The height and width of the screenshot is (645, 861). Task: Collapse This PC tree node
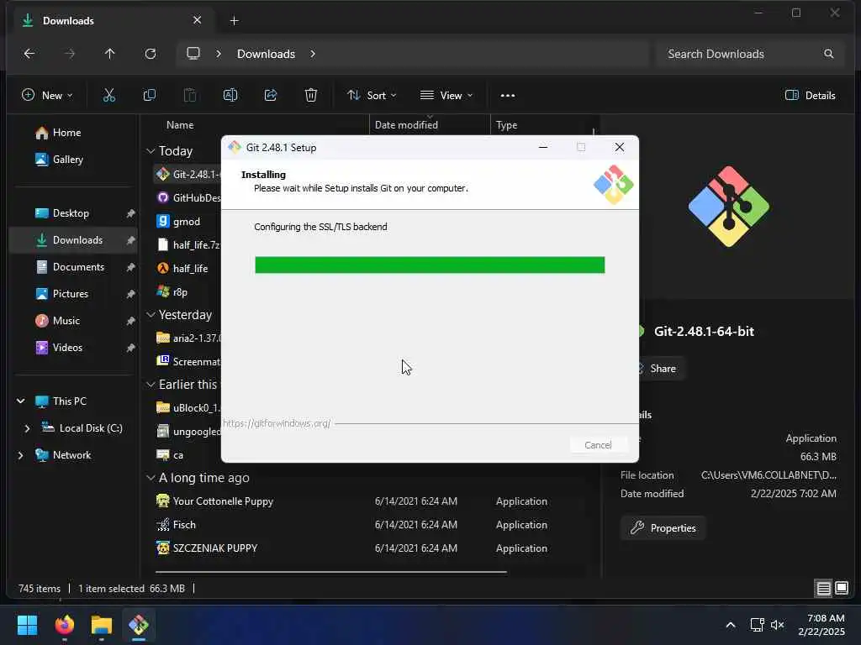click(x=21, y=401)
